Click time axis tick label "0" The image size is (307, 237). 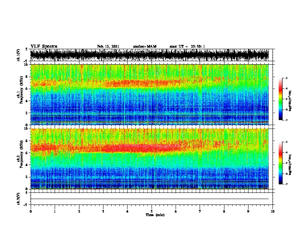tap(31, 211)
